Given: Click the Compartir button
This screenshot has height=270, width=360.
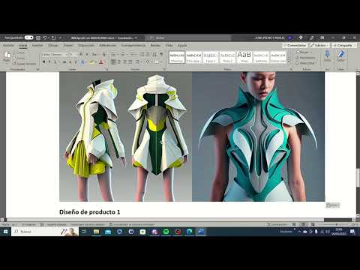Looking at the screenshot, I should (x=344, y=45).
